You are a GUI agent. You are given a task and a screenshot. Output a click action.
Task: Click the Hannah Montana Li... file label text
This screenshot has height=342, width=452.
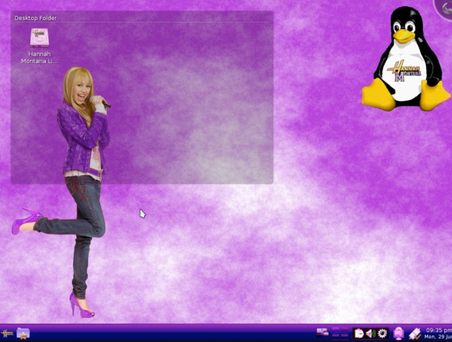(39, 57)
